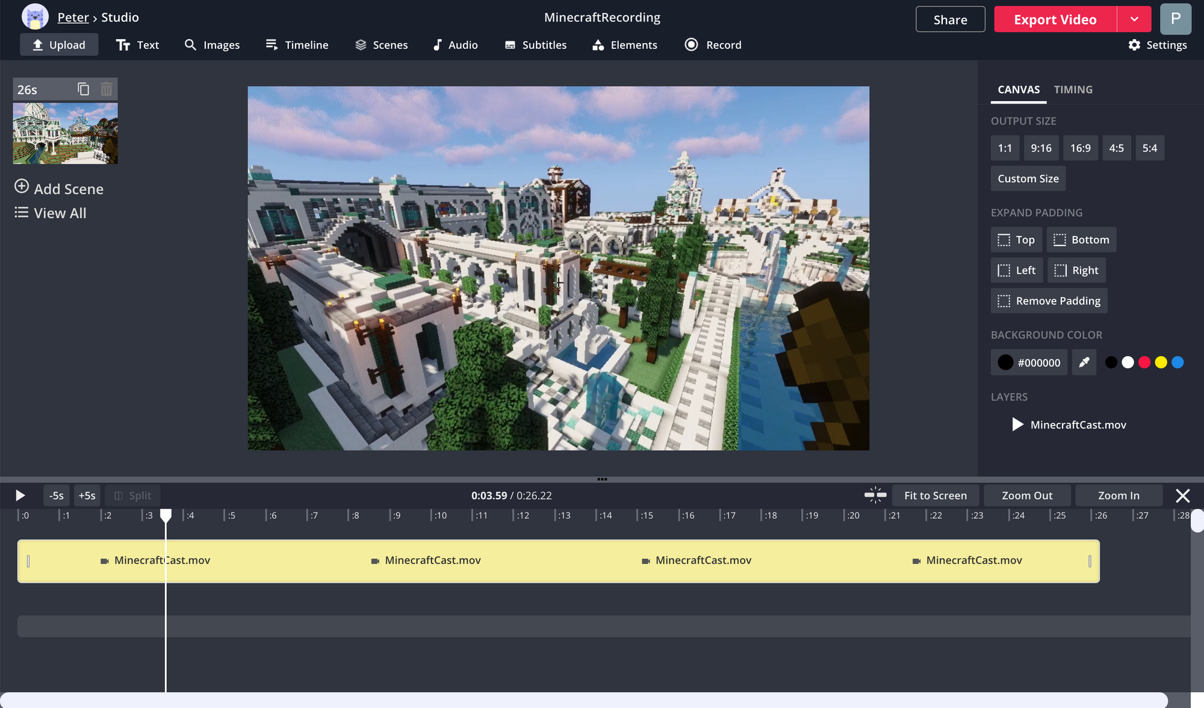The width and height of the screenshot is (1204, 708).
Task: Open the #000000 background color picker
Action: [1029, 362]
